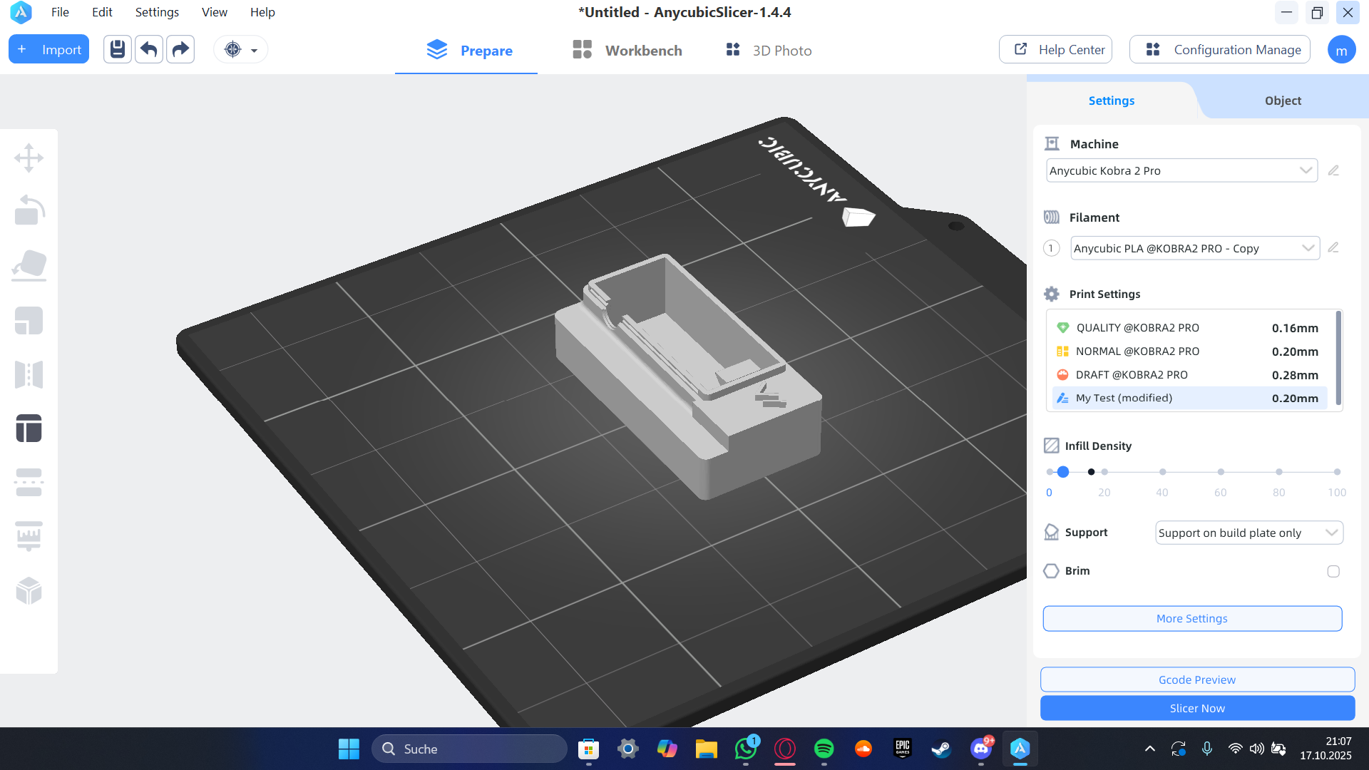This screenshot has width=1369, height=770.
Task: Click the Gcode Preview button
Action: coord(1197,679)
